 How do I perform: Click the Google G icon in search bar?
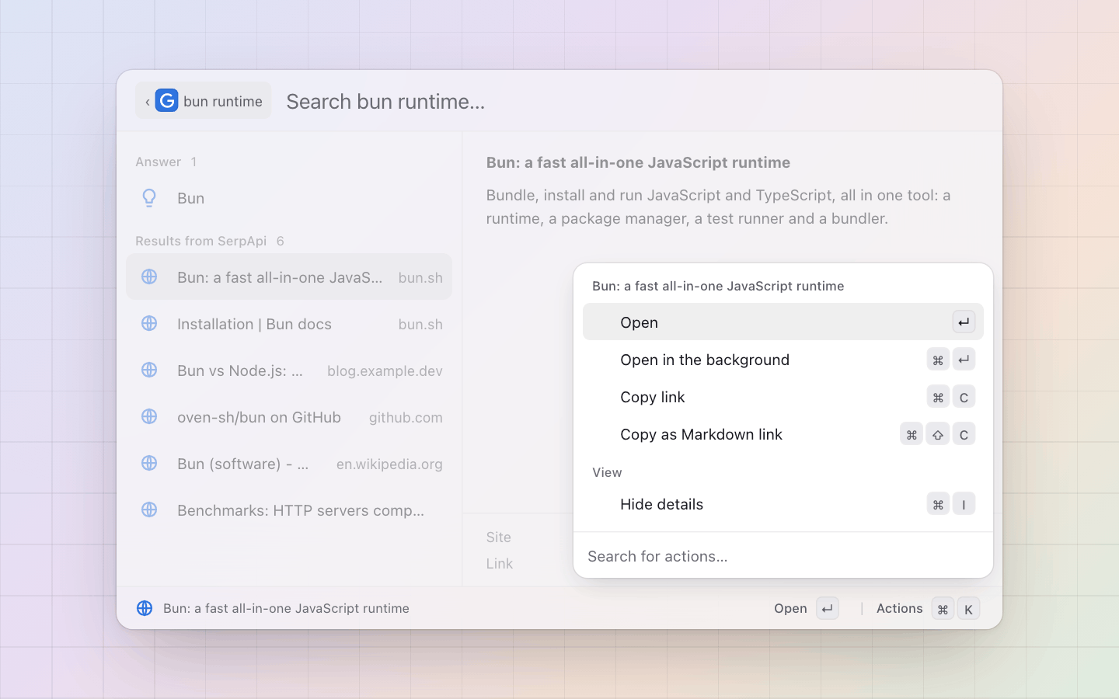(x=167, y=101)
